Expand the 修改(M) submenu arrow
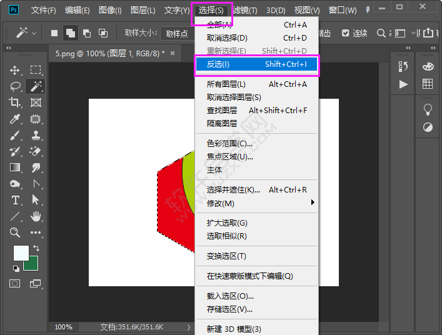This screenshot has height=335, width=442. point(313,202)
